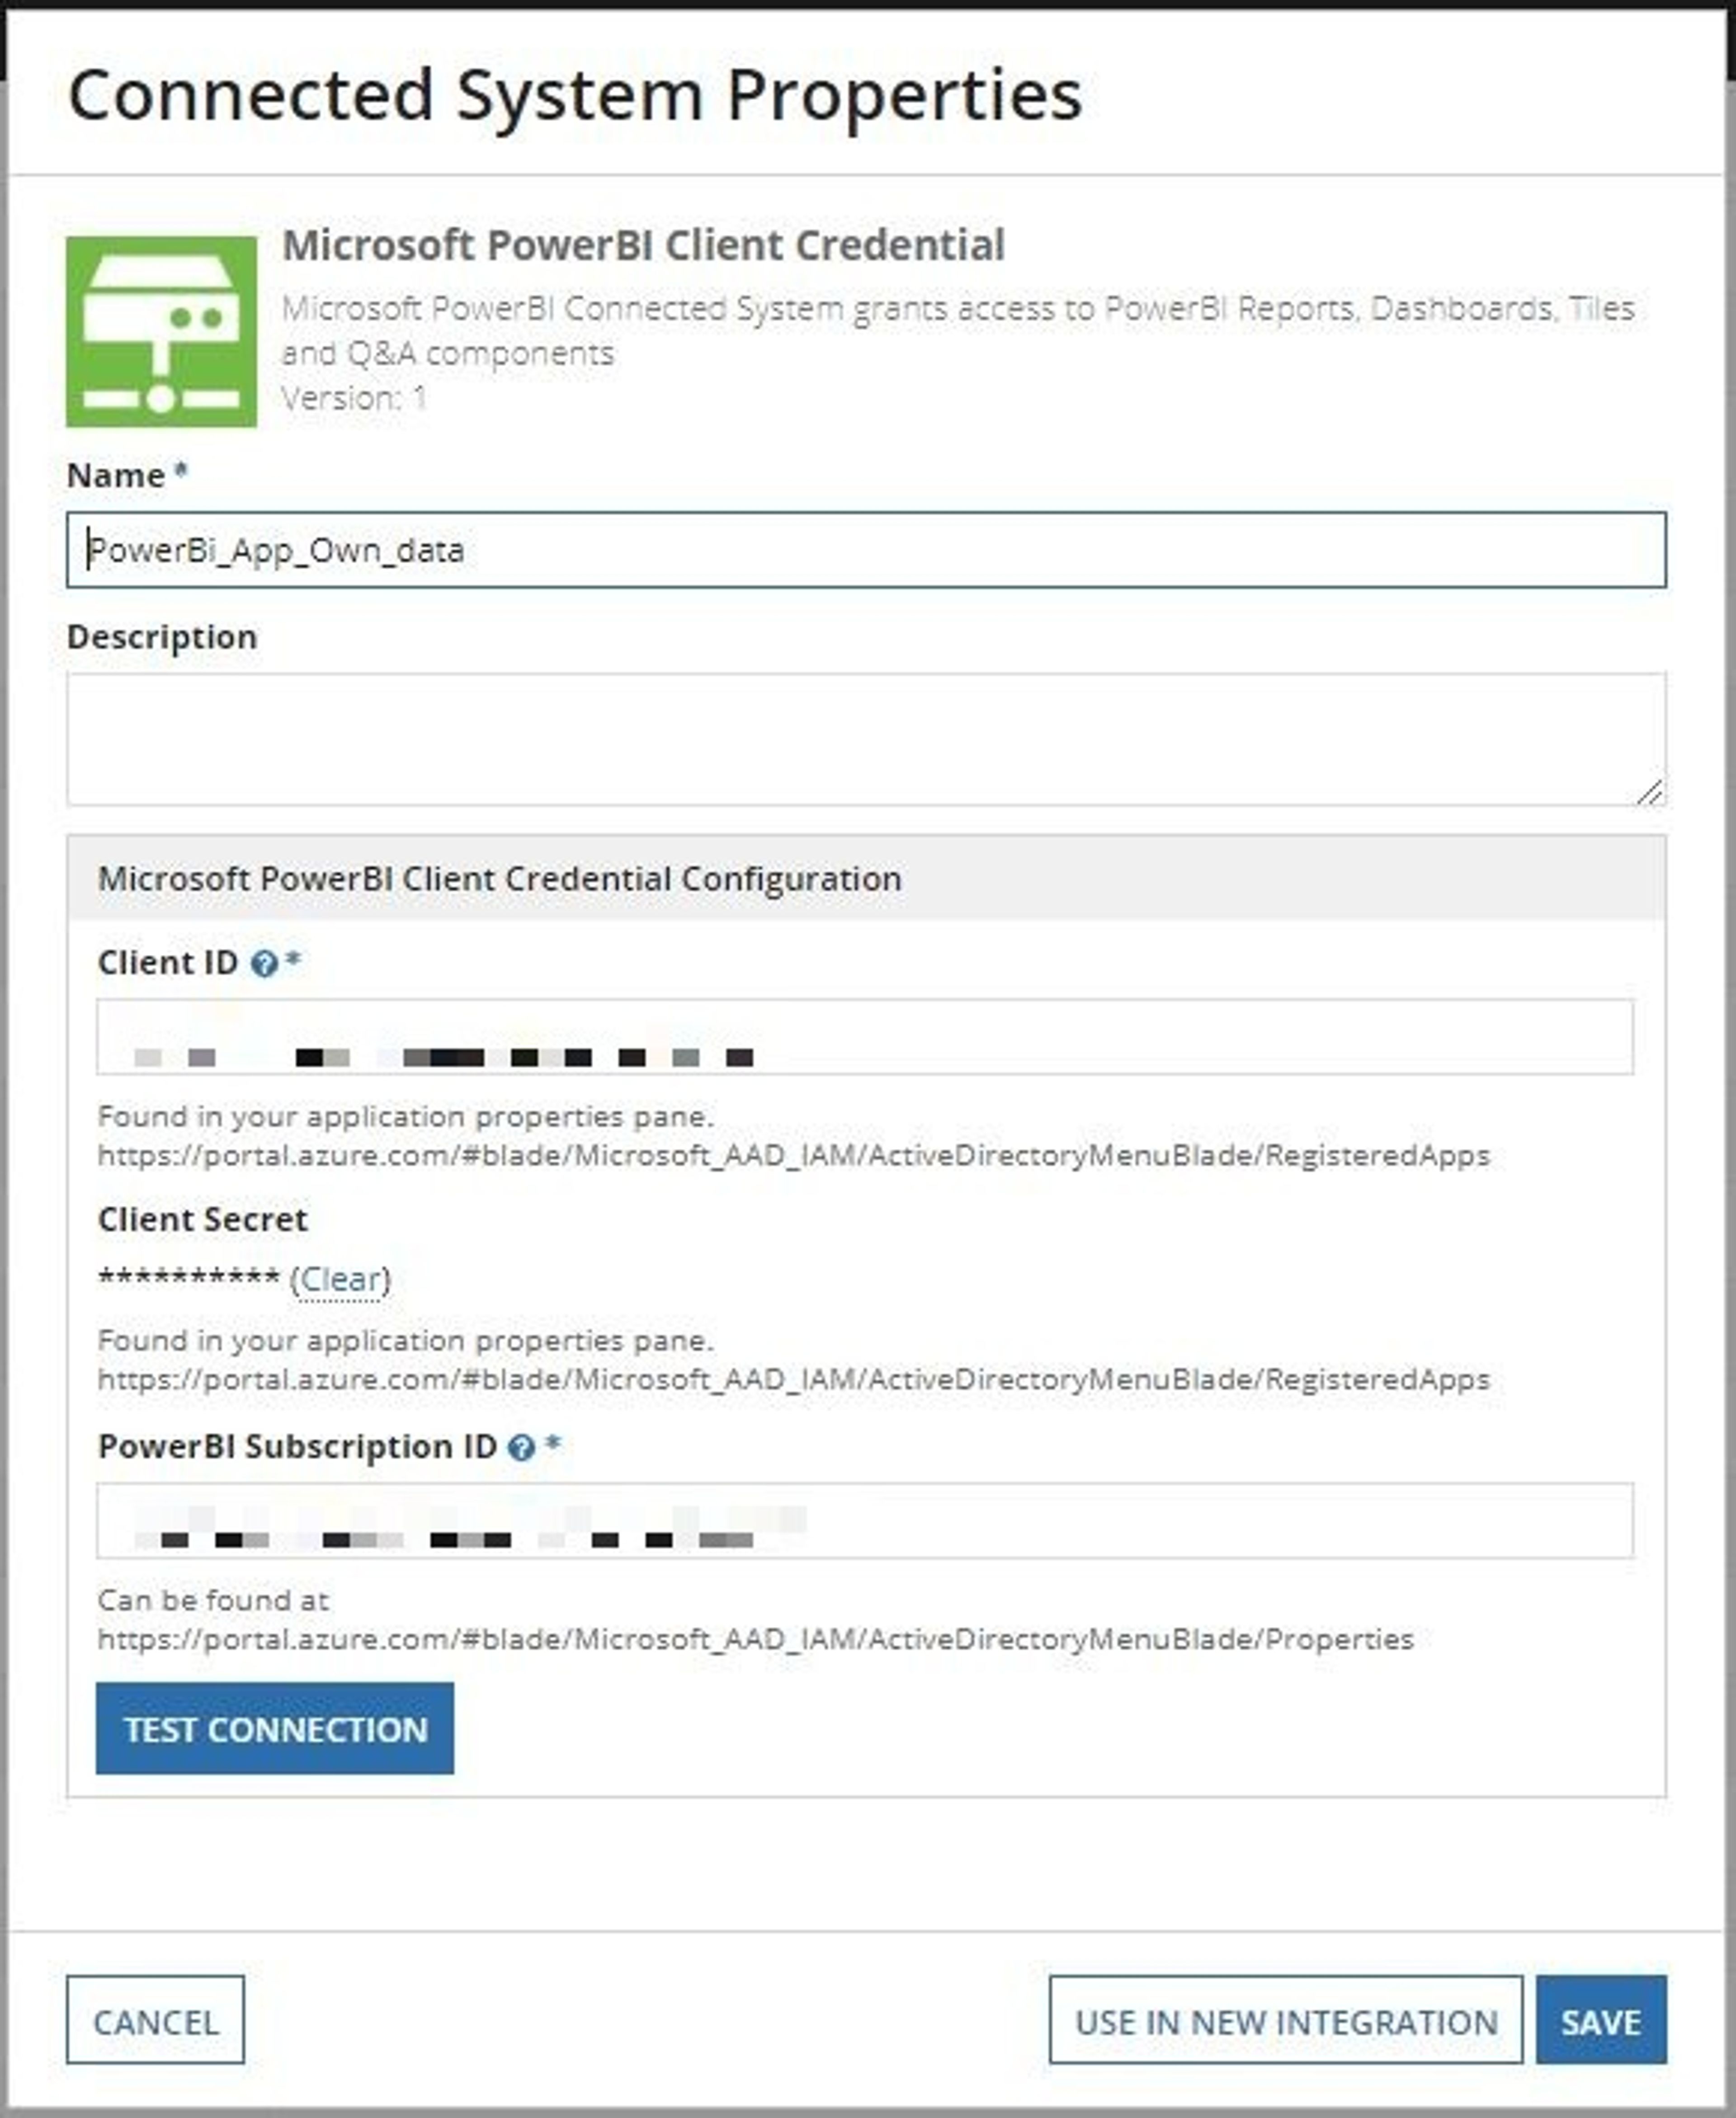Cancel the Connected System Properties dialog

point(155,2019)
